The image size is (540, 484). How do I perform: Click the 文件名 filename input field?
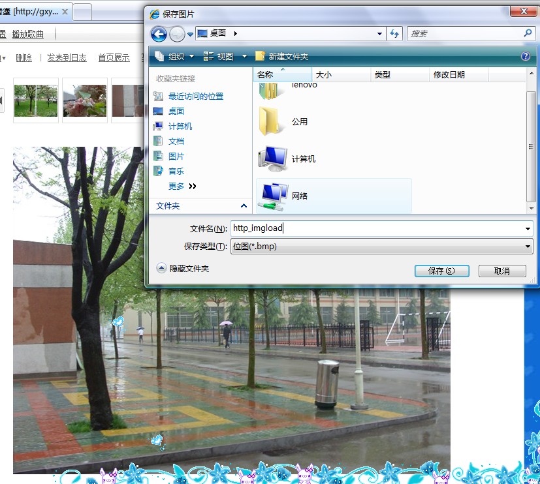click(377, 228)
